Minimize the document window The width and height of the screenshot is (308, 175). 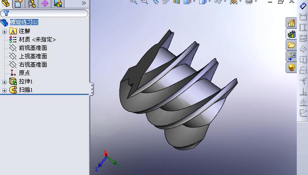[270, 2]
